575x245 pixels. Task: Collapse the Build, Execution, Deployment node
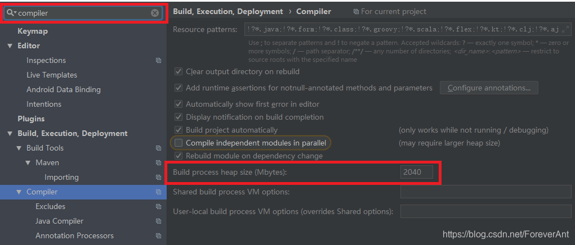tap(10, 134)
